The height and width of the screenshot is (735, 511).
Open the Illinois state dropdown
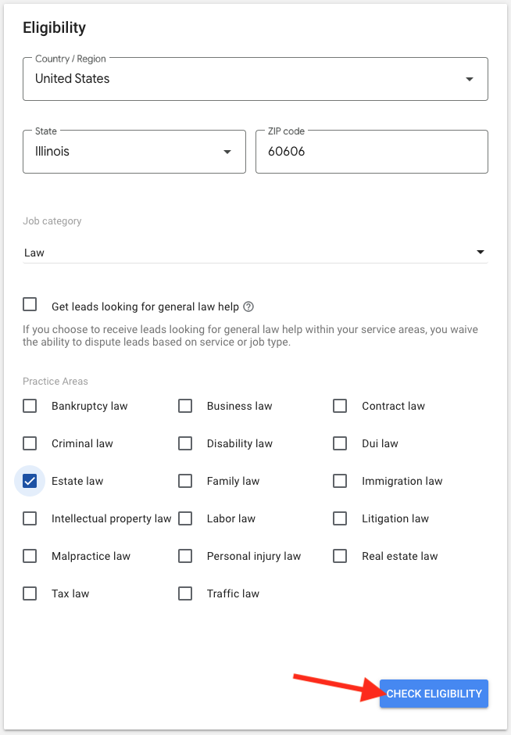134,152
